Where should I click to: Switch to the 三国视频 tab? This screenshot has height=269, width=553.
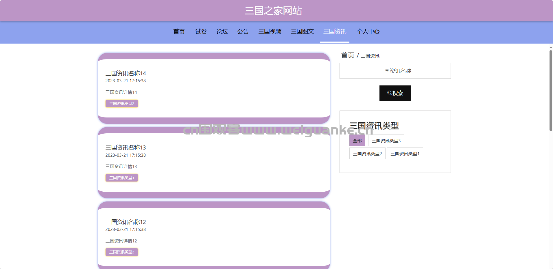click(270, 31)
